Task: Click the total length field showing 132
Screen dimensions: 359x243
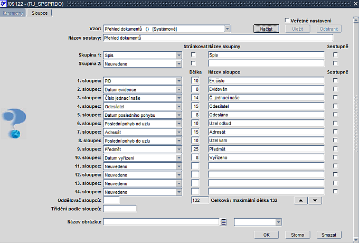Action: coord(200,200)
